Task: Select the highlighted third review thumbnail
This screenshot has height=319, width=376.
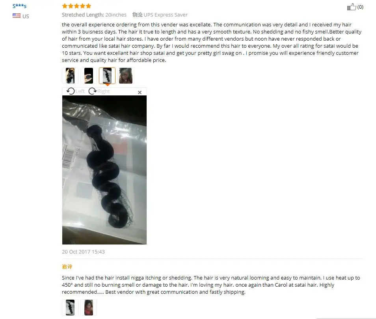Action: [x=107, y=76]
